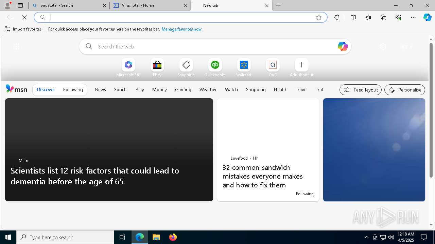Open the Shopping category in MSN bar
This screenshot has height=244, width=435.
[x=256, y=89]
